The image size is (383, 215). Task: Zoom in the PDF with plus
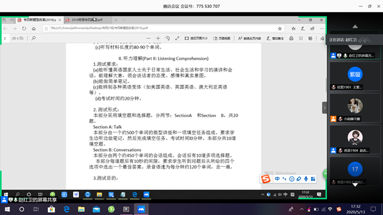click(158, 38)
